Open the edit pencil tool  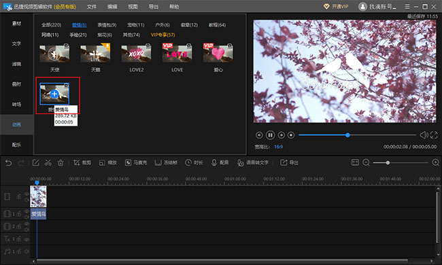[35, 163]
